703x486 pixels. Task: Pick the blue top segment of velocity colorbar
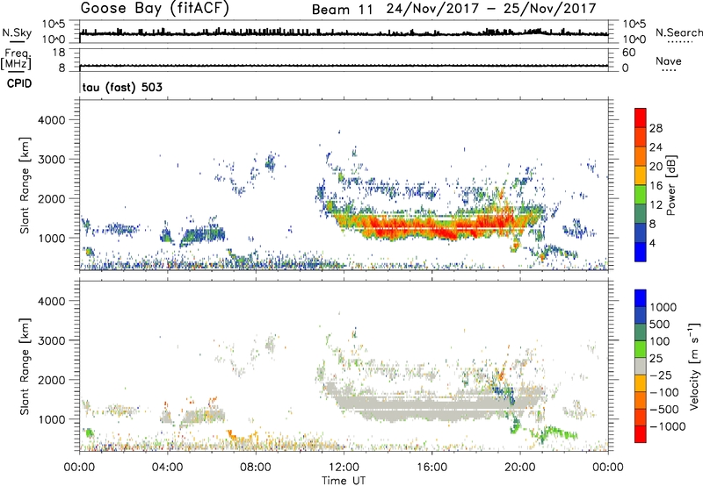(641, 298)
